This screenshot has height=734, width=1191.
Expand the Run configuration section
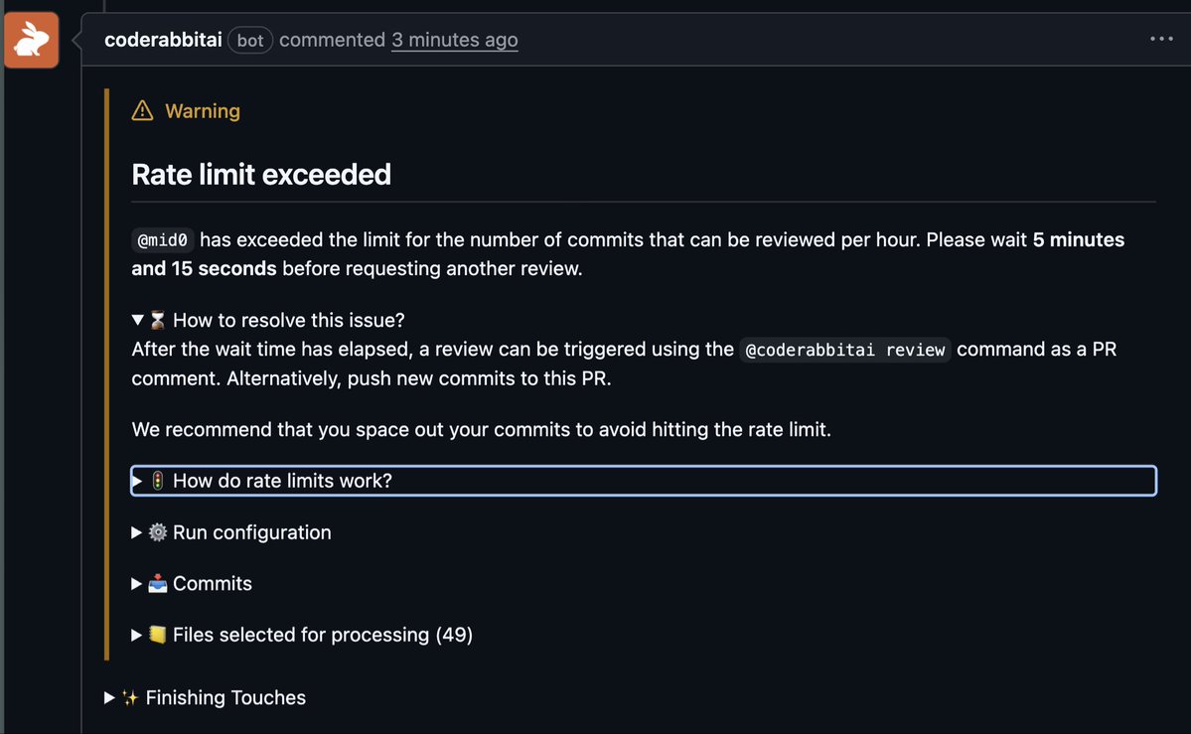(251, 533)
